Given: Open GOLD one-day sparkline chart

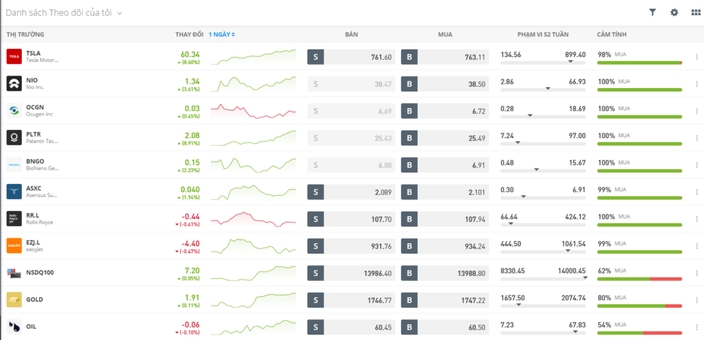Looking at the screenshot, I should 254,299.
